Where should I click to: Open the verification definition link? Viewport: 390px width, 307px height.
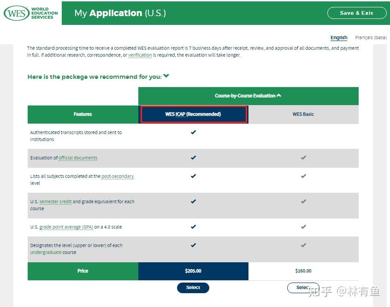140,55
